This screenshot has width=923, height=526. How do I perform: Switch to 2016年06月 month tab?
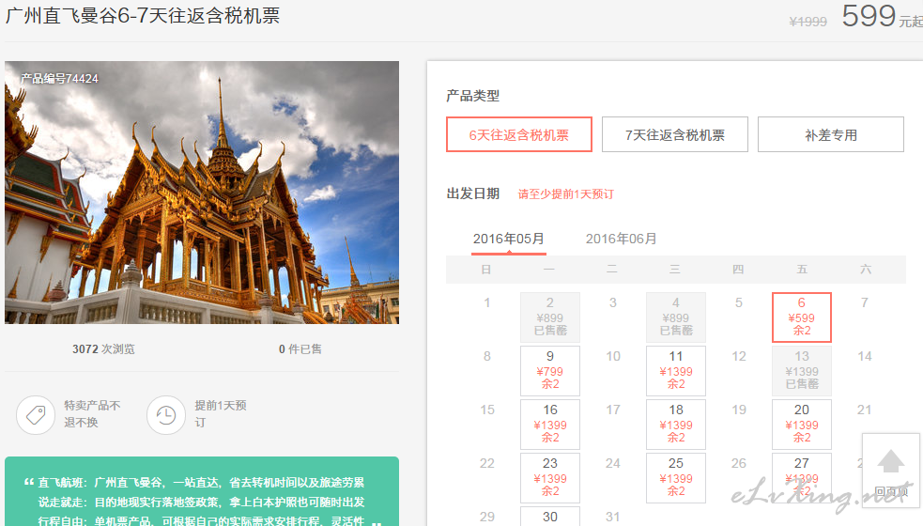[621, 240]
